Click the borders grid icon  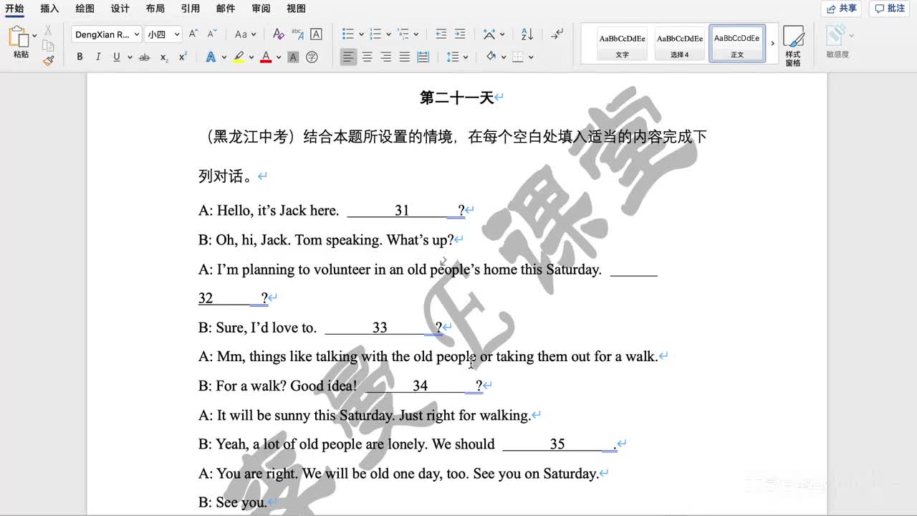pos(518,57)
